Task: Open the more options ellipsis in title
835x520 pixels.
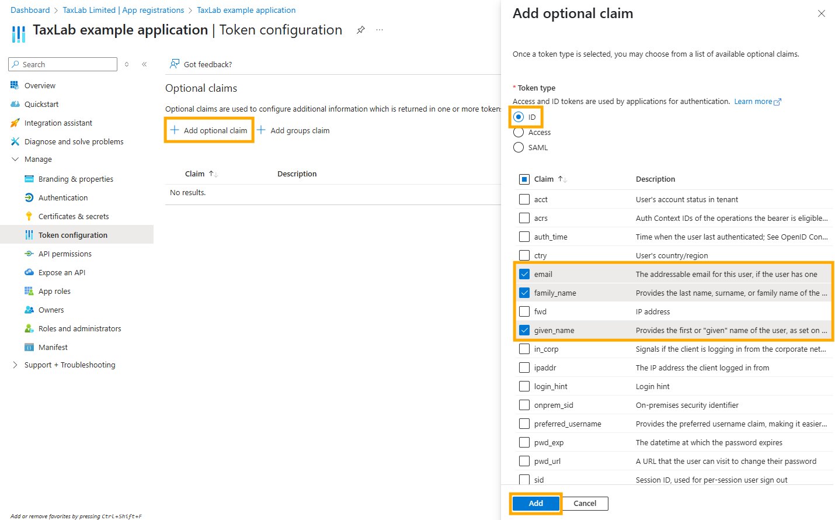Action: tap(380, 30)
